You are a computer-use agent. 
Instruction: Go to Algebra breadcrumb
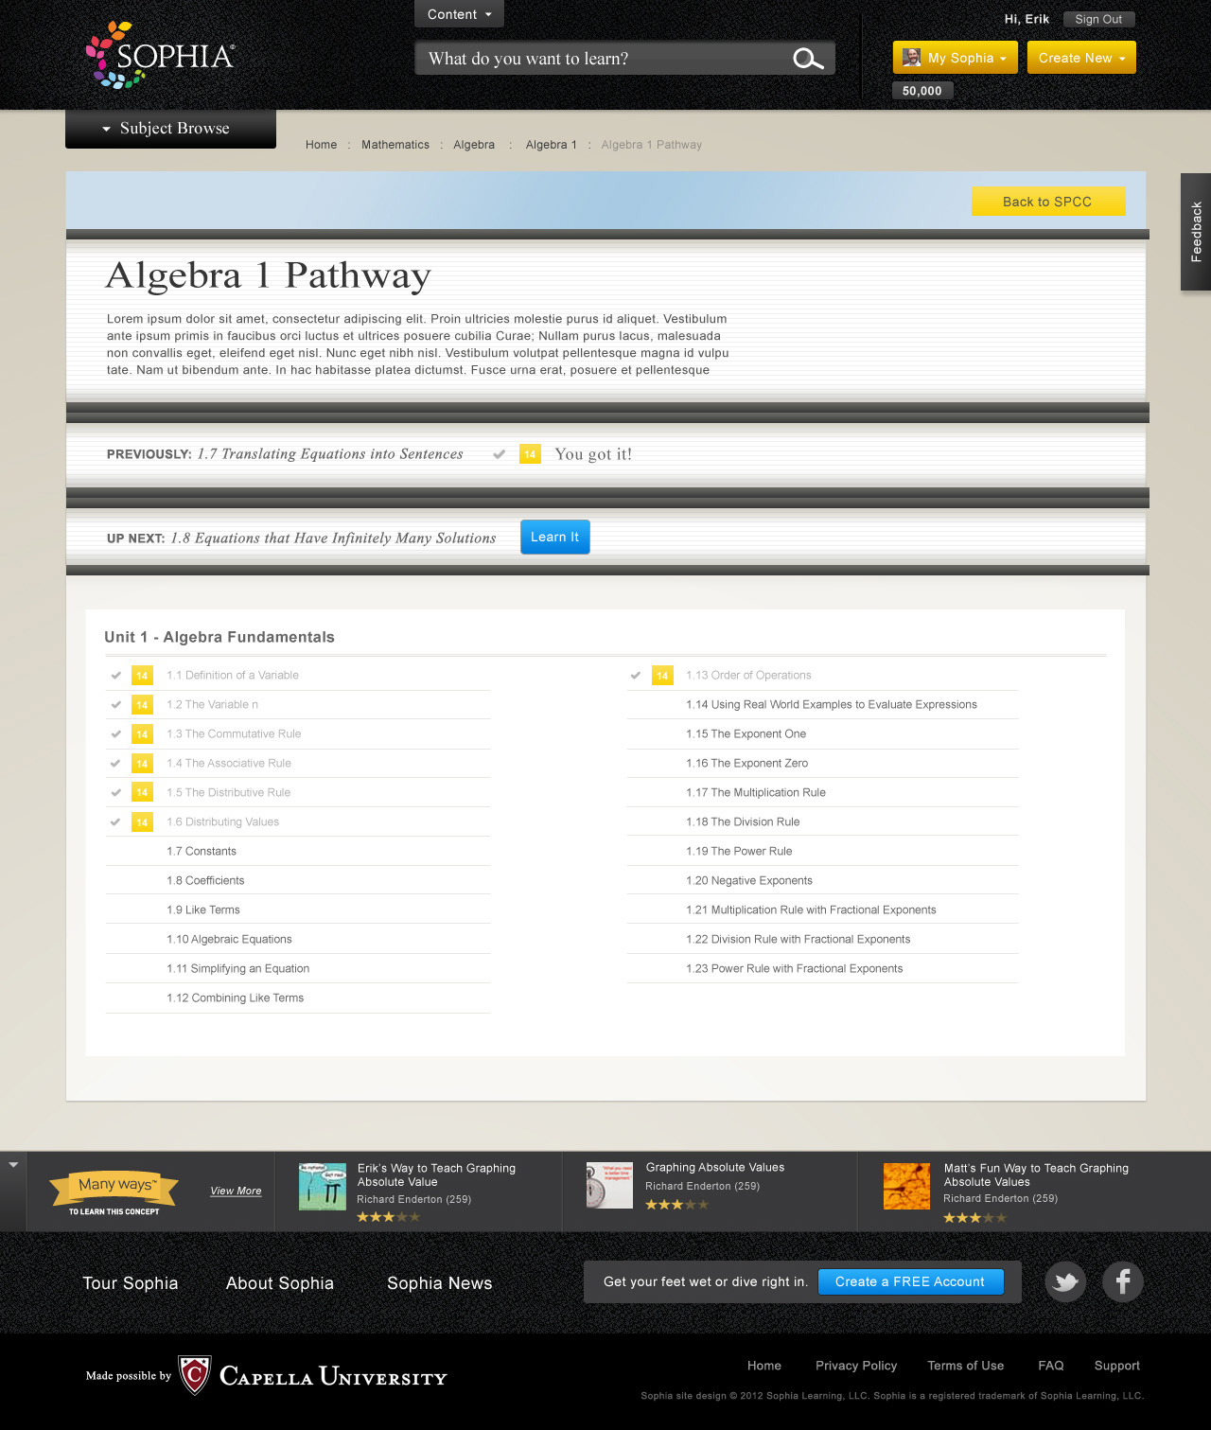(x=474, y=145)
